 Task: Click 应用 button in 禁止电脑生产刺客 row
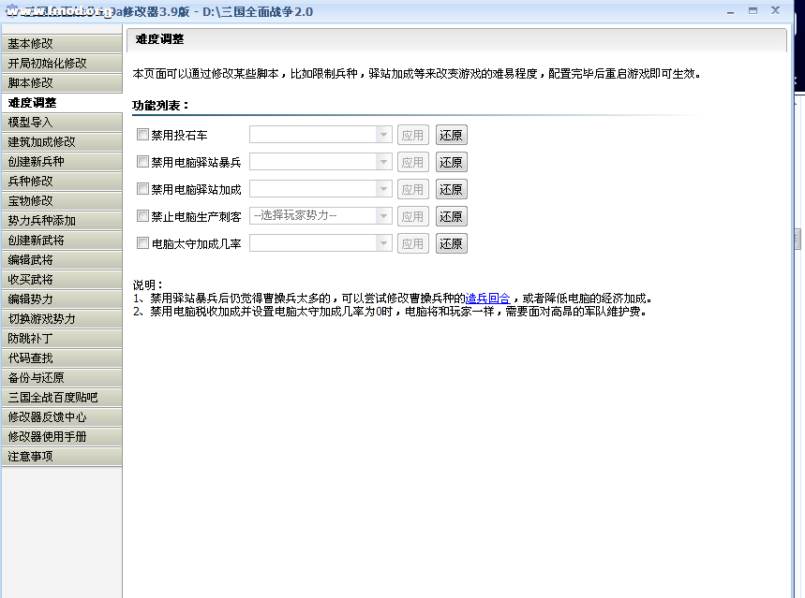pos(412,216)
